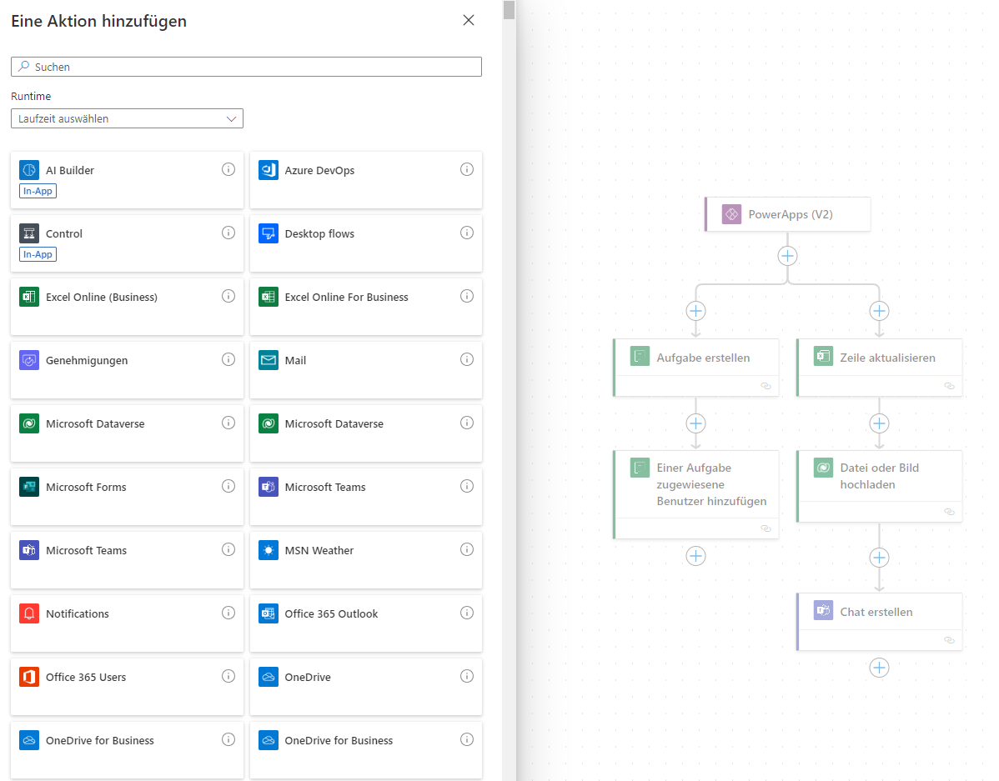Viewport: 999px width, 781px height.
Task: Show info for Excel Online For Business
Action: [467, 296]
